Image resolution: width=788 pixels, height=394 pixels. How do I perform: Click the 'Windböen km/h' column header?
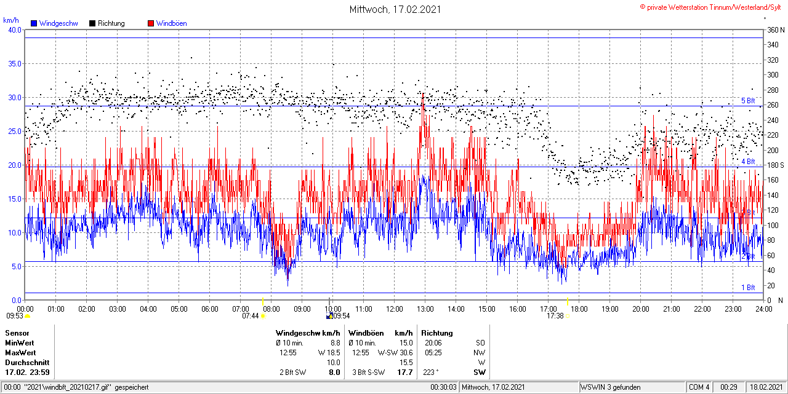tap(380, 333)
